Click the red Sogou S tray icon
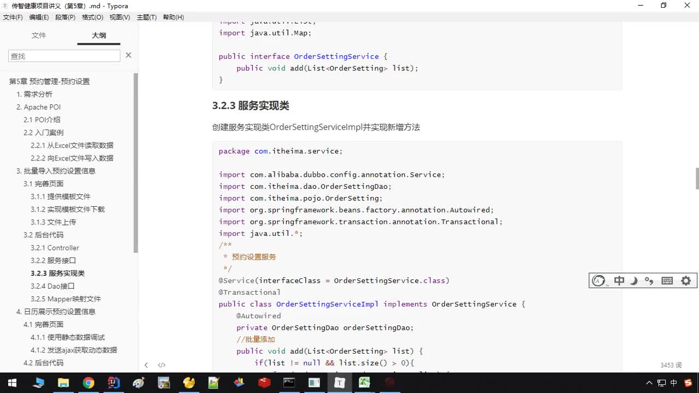 [x=688, y=383]
